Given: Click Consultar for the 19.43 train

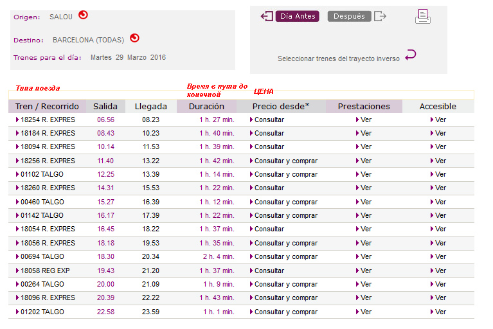Looking at the screenshot, I should [x=267, y=271].
